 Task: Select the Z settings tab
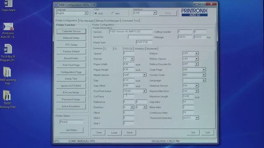(108, 49)
